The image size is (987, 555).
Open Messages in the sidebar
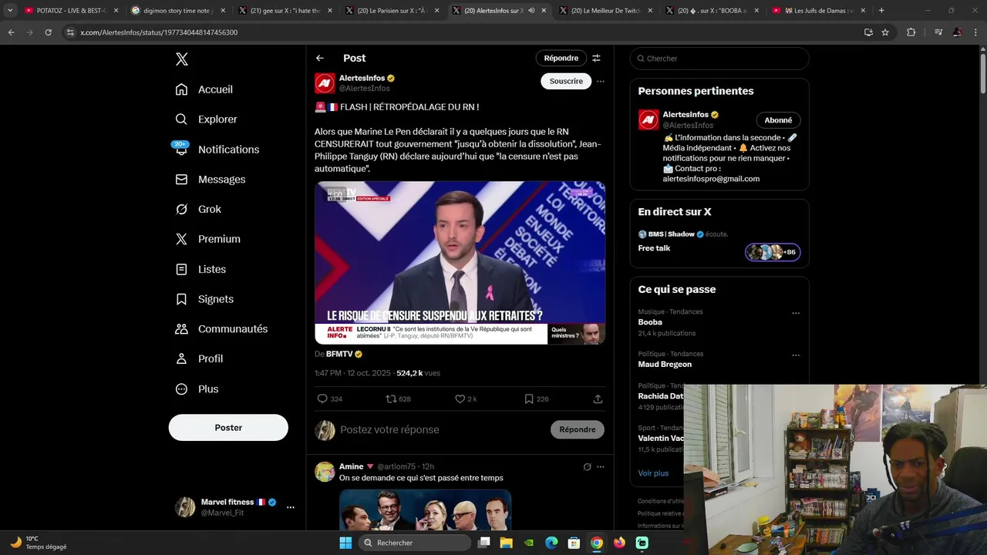tap(210, 180)
